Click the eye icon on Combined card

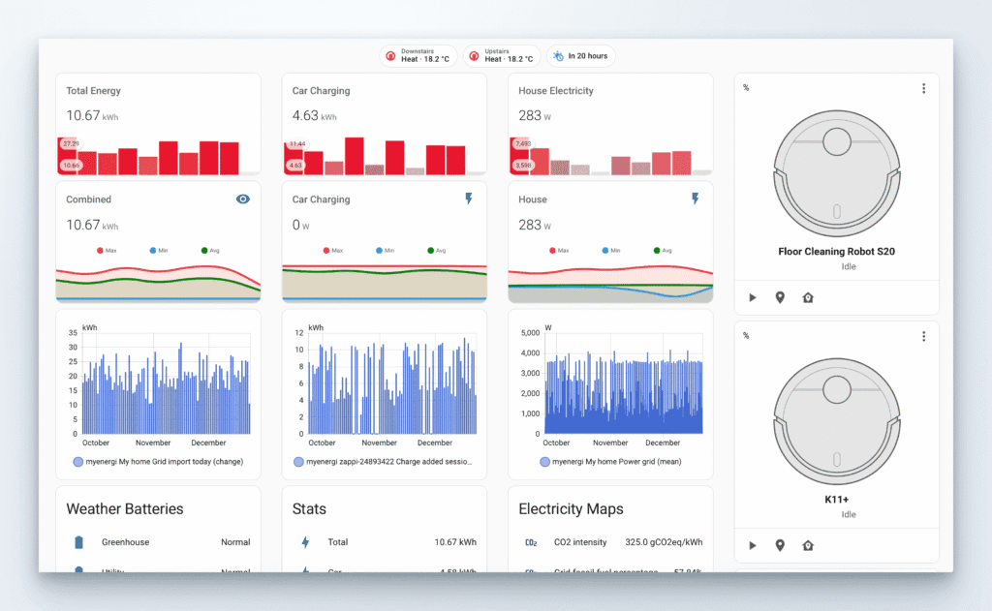point(243,199)
